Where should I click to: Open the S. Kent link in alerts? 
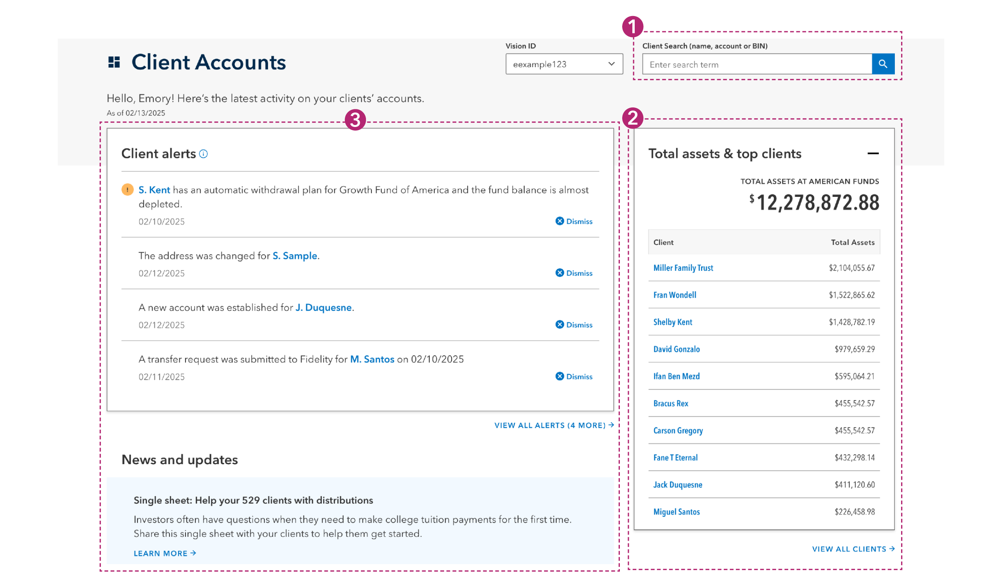tap(154, 190)
